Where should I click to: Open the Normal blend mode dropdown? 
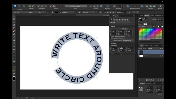pos(153,48)
